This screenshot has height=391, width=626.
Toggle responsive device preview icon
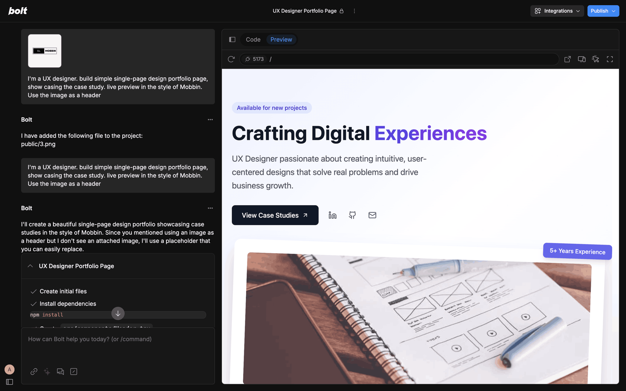[582, 59]
